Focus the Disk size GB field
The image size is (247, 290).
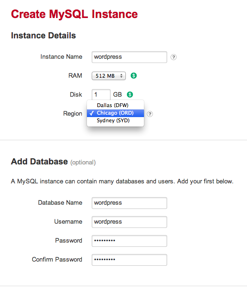(x=101, y=94)
